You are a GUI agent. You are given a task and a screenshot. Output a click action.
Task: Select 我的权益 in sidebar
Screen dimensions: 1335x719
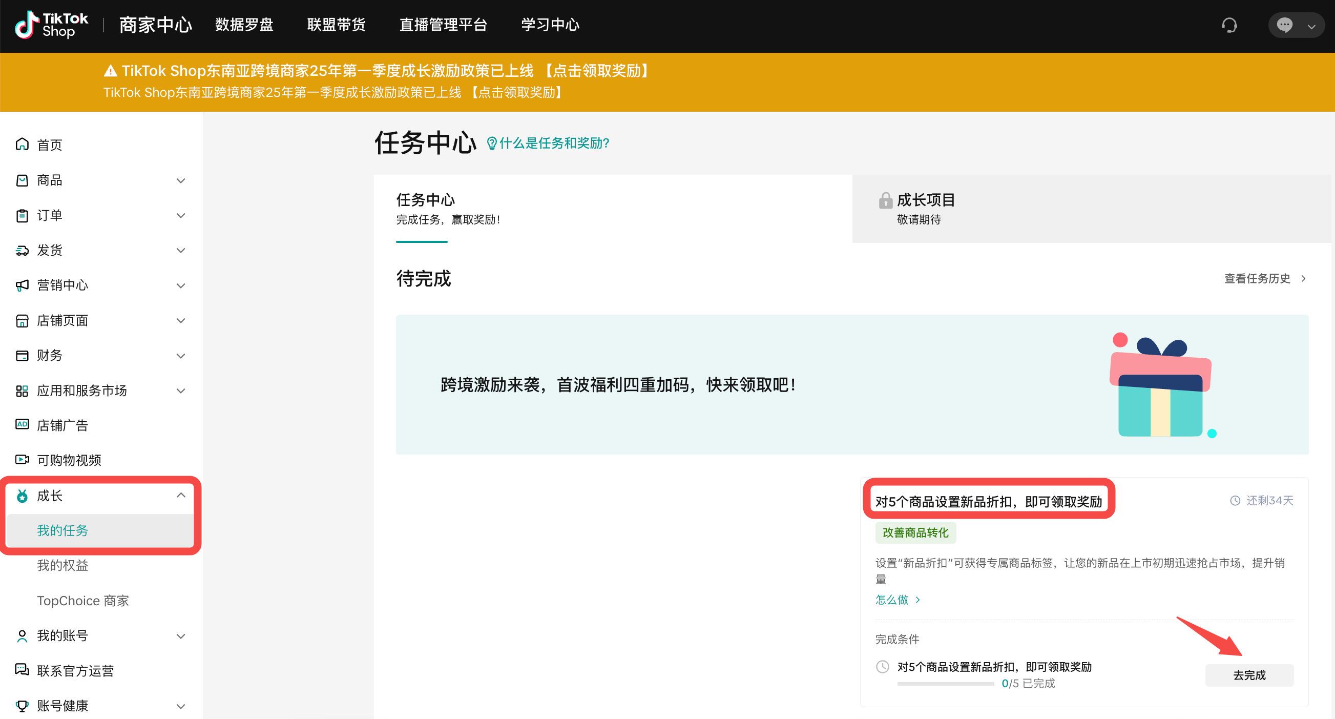click(62, 565)
